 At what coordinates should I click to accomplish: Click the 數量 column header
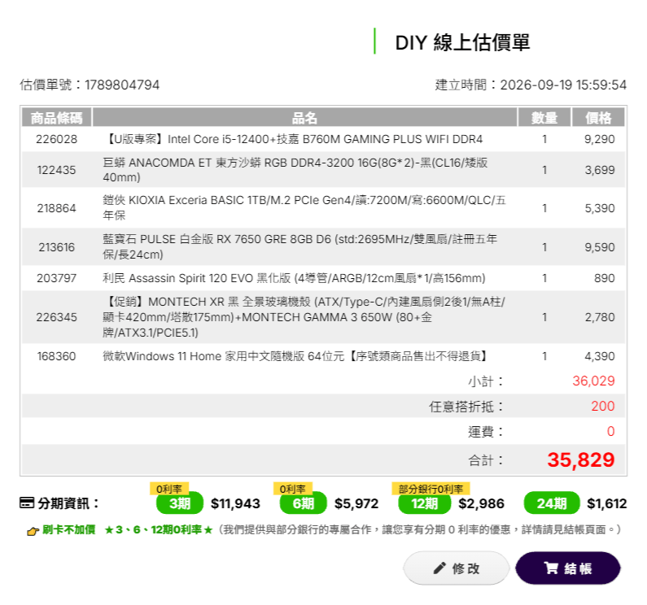click(544, 118)
